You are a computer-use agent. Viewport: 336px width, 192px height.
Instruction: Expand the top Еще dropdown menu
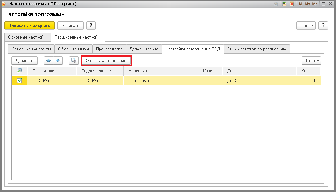(x=306, y=25)
